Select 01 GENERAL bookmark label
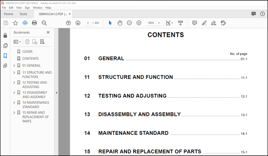The image size is (268, 156). click(32, 66)
